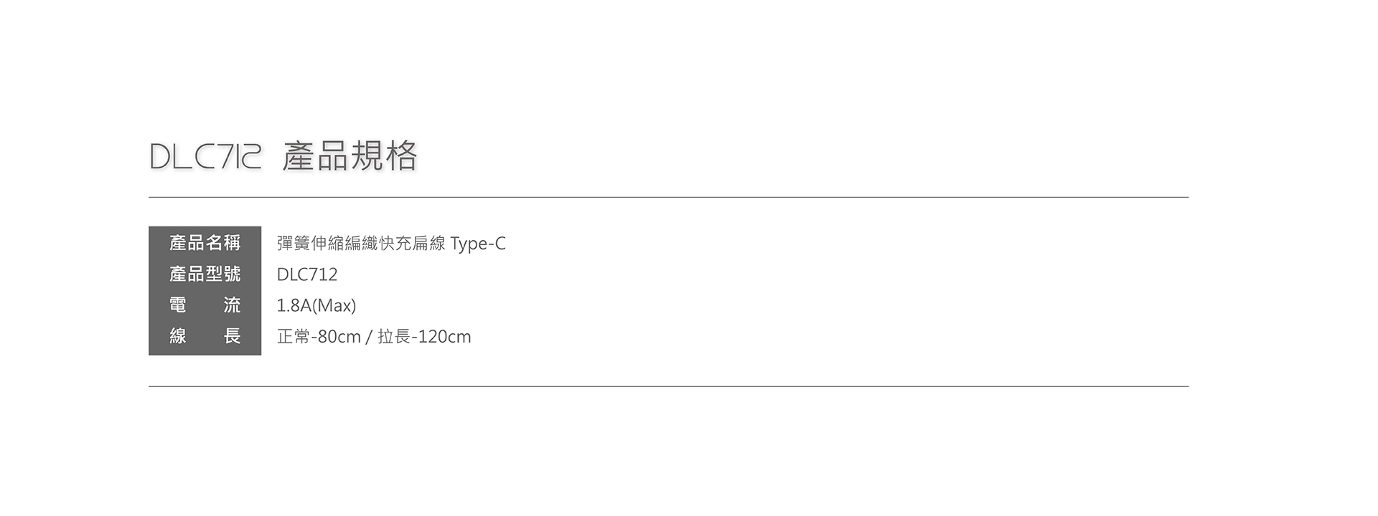Viewport: 1378px width, 516px height.
Task: Click the divider line below the heading
Action: tap(668, 197)
